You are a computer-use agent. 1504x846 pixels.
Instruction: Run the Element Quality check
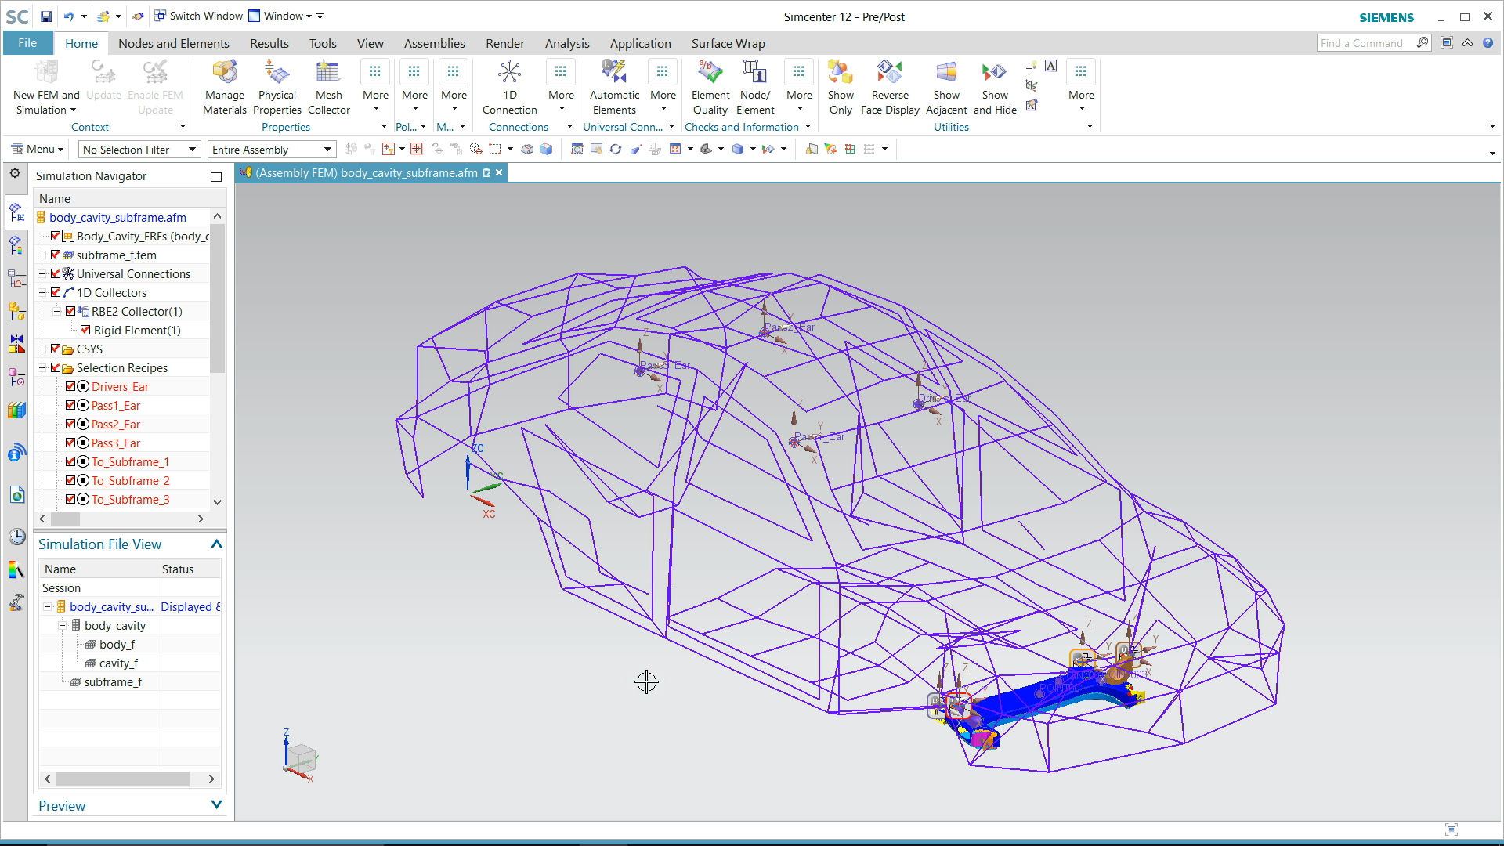710,86
